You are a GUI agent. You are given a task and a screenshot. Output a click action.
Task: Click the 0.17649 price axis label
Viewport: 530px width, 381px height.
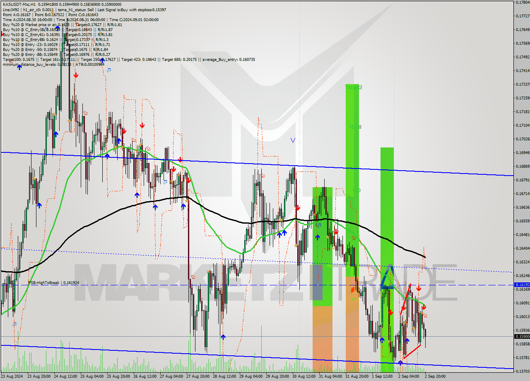[523, 30]
